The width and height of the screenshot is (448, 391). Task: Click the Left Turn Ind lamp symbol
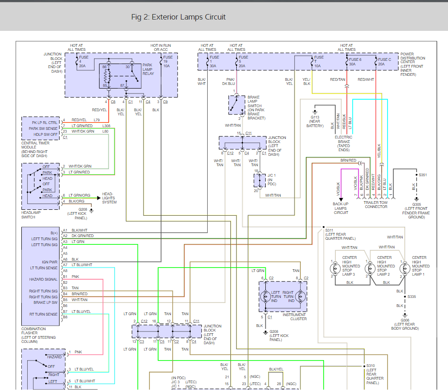265,297
